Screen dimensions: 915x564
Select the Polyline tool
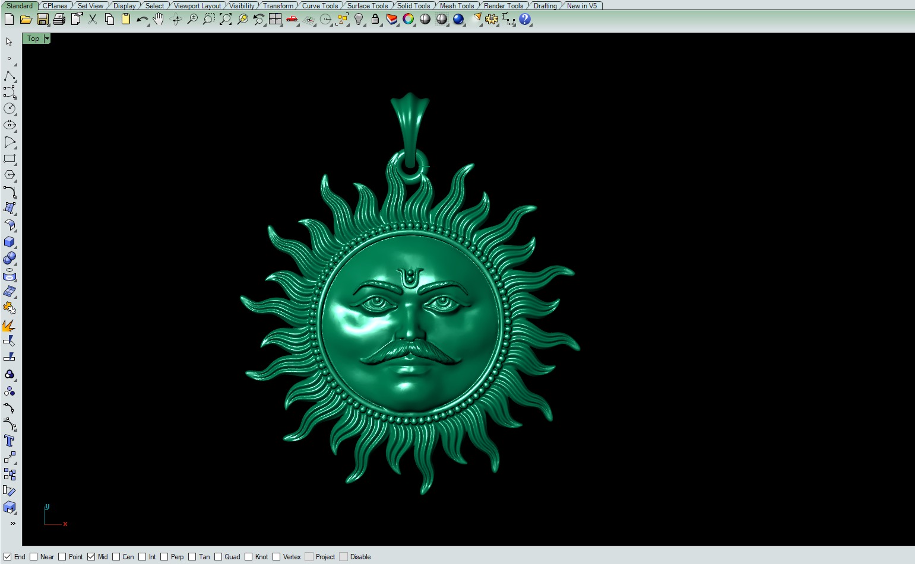[10, 75]
